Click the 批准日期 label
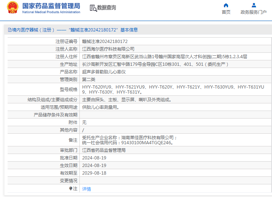272x197 pixels. click(69, 158)
